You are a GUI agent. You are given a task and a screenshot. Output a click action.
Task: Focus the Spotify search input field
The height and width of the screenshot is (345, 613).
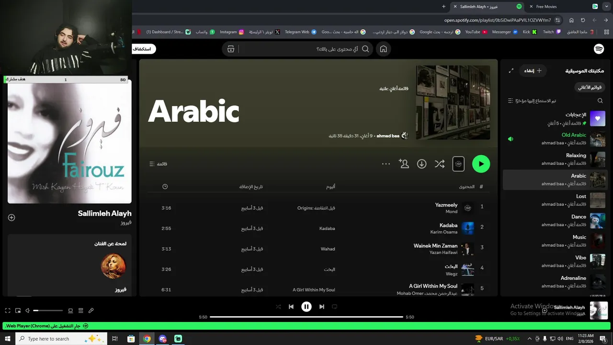(x=297, y=49)
